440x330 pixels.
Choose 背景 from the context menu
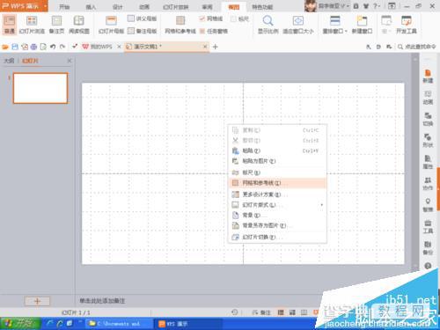(x=277, y=216)
